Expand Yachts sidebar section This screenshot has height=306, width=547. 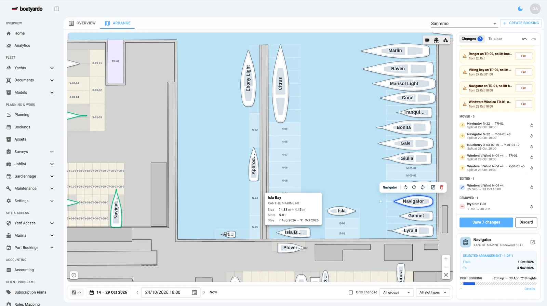(x=52, y=68)
